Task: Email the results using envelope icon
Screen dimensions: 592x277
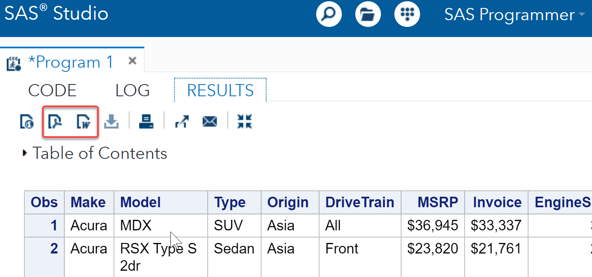Action: pos(210,122)
